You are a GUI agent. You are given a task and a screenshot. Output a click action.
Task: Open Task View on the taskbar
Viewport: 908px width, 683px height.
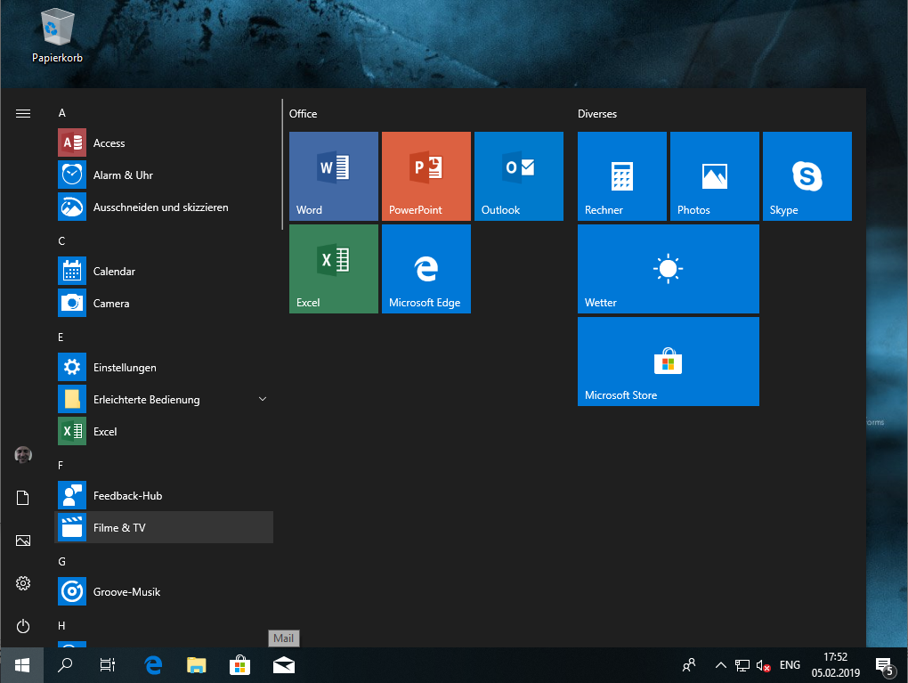pyautogui.click(x=108, y=665)
